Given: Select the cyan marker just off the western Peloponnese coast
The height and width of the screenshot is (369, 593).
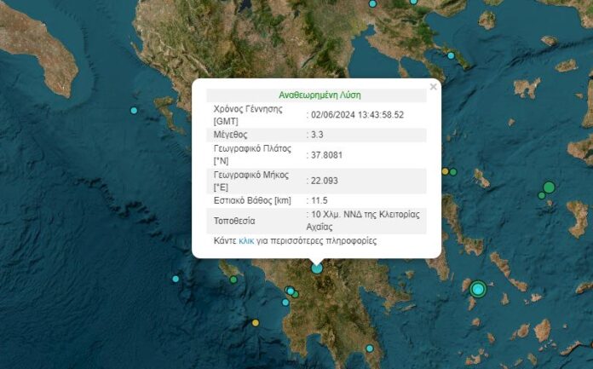Looking at the screenshot, I should (286, 301).
